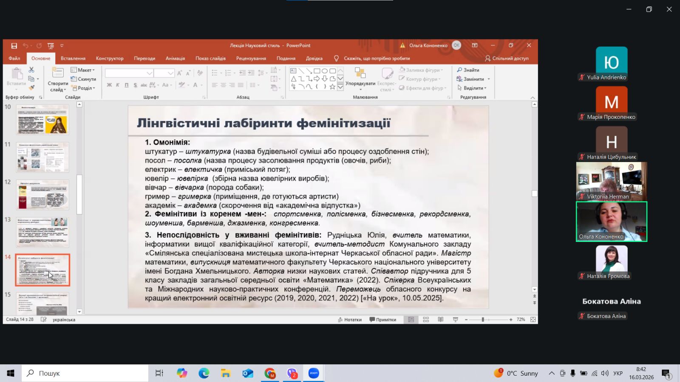Viewport: 680px width, 382px height.
Task: Click the Find (Знайти) search icon
Action: coord(459,70)
